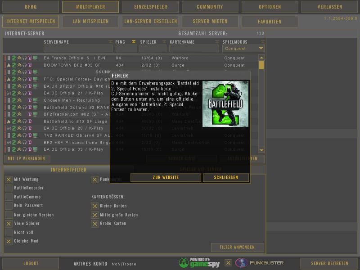Open the BFHQ menu

(x=31, y=7)
